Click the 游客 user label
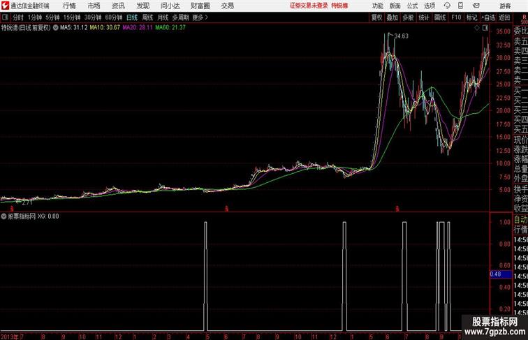This screenshot has width=528, height=340. click(x=505, y=6)
